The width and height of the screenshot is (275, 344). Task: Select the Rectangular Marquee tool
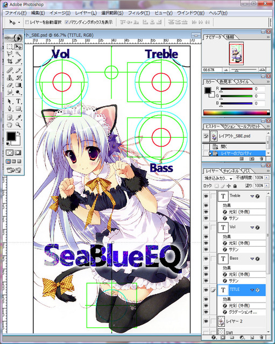point(10,47)
